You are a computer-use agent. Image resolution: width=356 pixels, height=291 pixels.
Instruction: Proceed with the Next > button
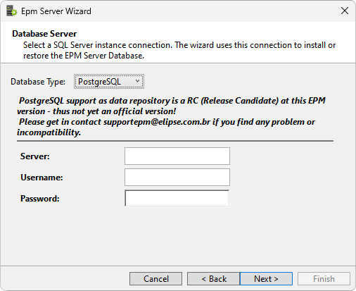pos(266,279)
